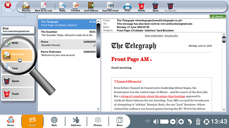Open the Trash folder
The height and width of the screenshot is (128, 229).
(x=18, y=94)
